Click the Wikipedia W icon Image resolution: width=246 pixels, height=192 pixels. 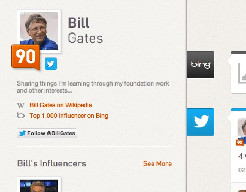click(21, 105)
